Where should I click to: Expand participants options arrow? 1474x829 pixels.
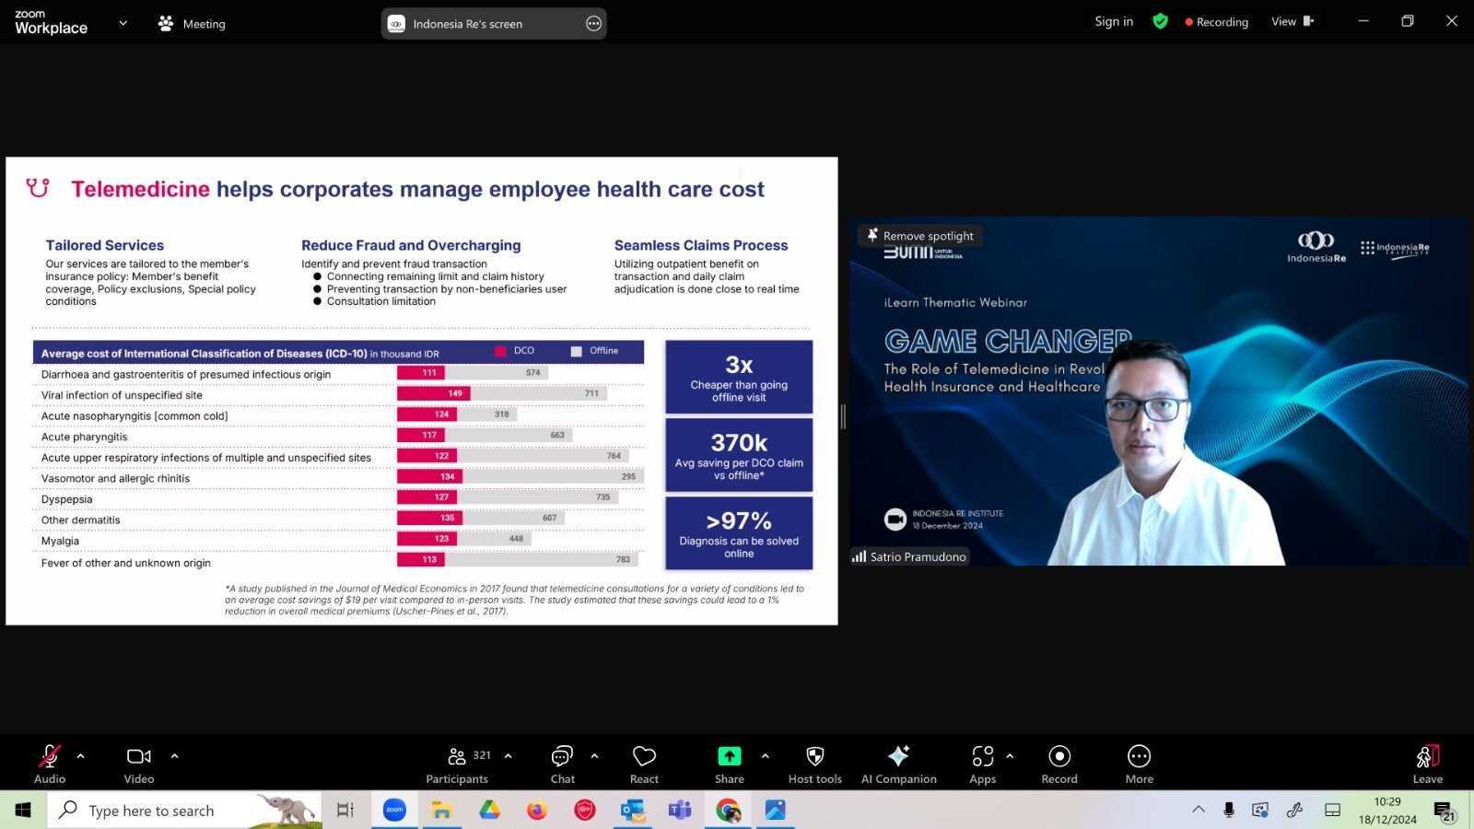(x=508, y=756)
